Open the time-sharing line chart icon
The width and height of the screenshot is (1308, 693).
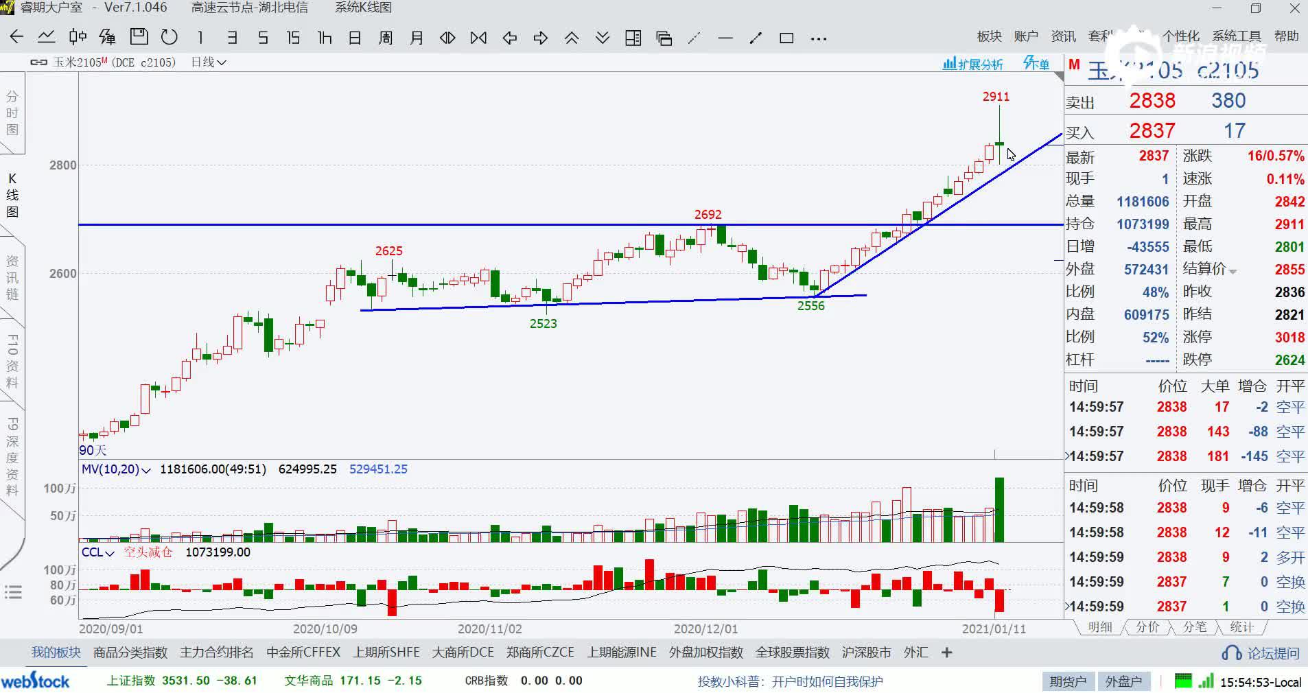47,37
